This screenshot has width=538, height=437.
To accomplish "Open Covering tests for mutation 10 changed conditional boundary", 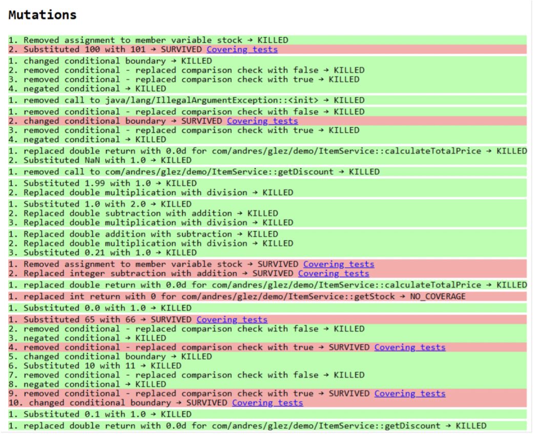I will pos(267,403).
